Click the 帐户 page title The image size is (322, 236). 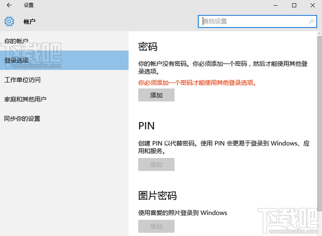pos(29,21)
